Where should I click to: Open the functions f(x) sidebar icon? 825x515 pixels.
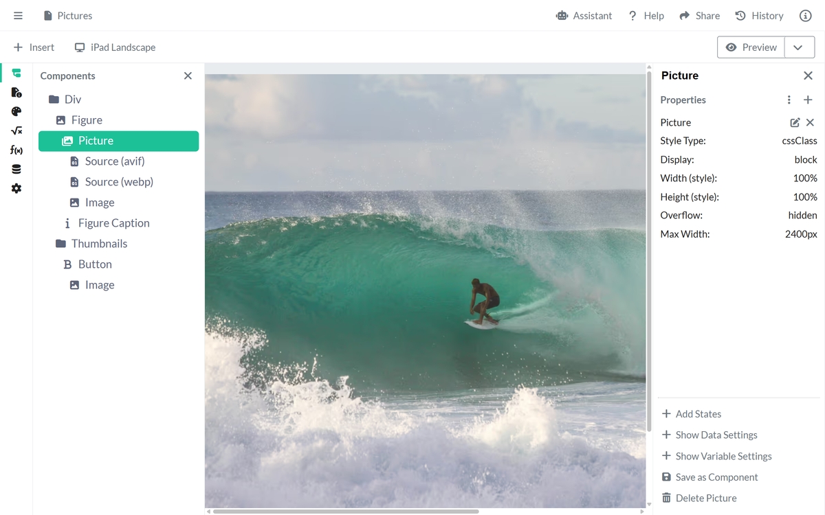tap(16, 150)
